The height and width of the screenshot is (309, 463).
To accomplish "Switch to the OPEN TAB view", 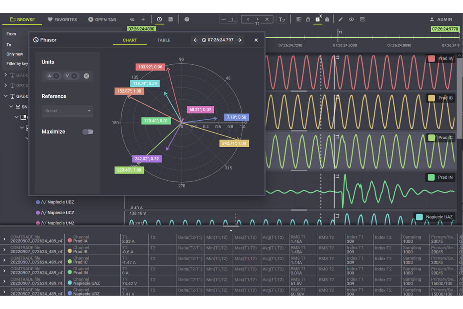I will coord(102,20).
